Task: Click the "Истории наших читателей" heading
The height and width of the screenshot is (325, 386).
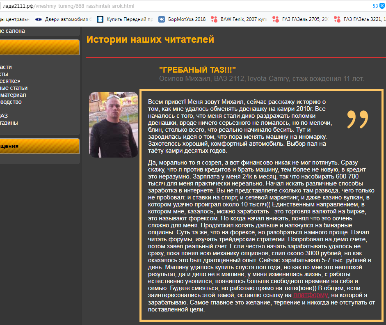Action: point(150,39)
